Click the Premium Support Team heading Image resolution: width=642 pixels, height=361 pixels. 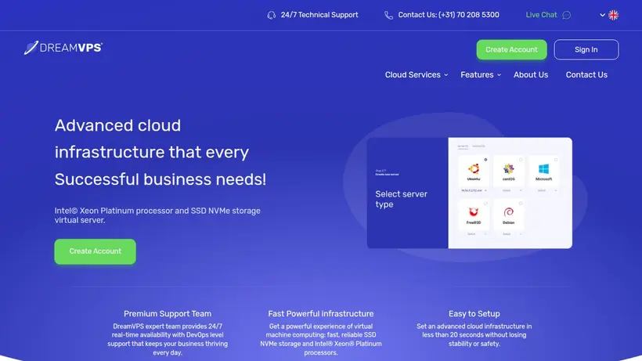168,313
